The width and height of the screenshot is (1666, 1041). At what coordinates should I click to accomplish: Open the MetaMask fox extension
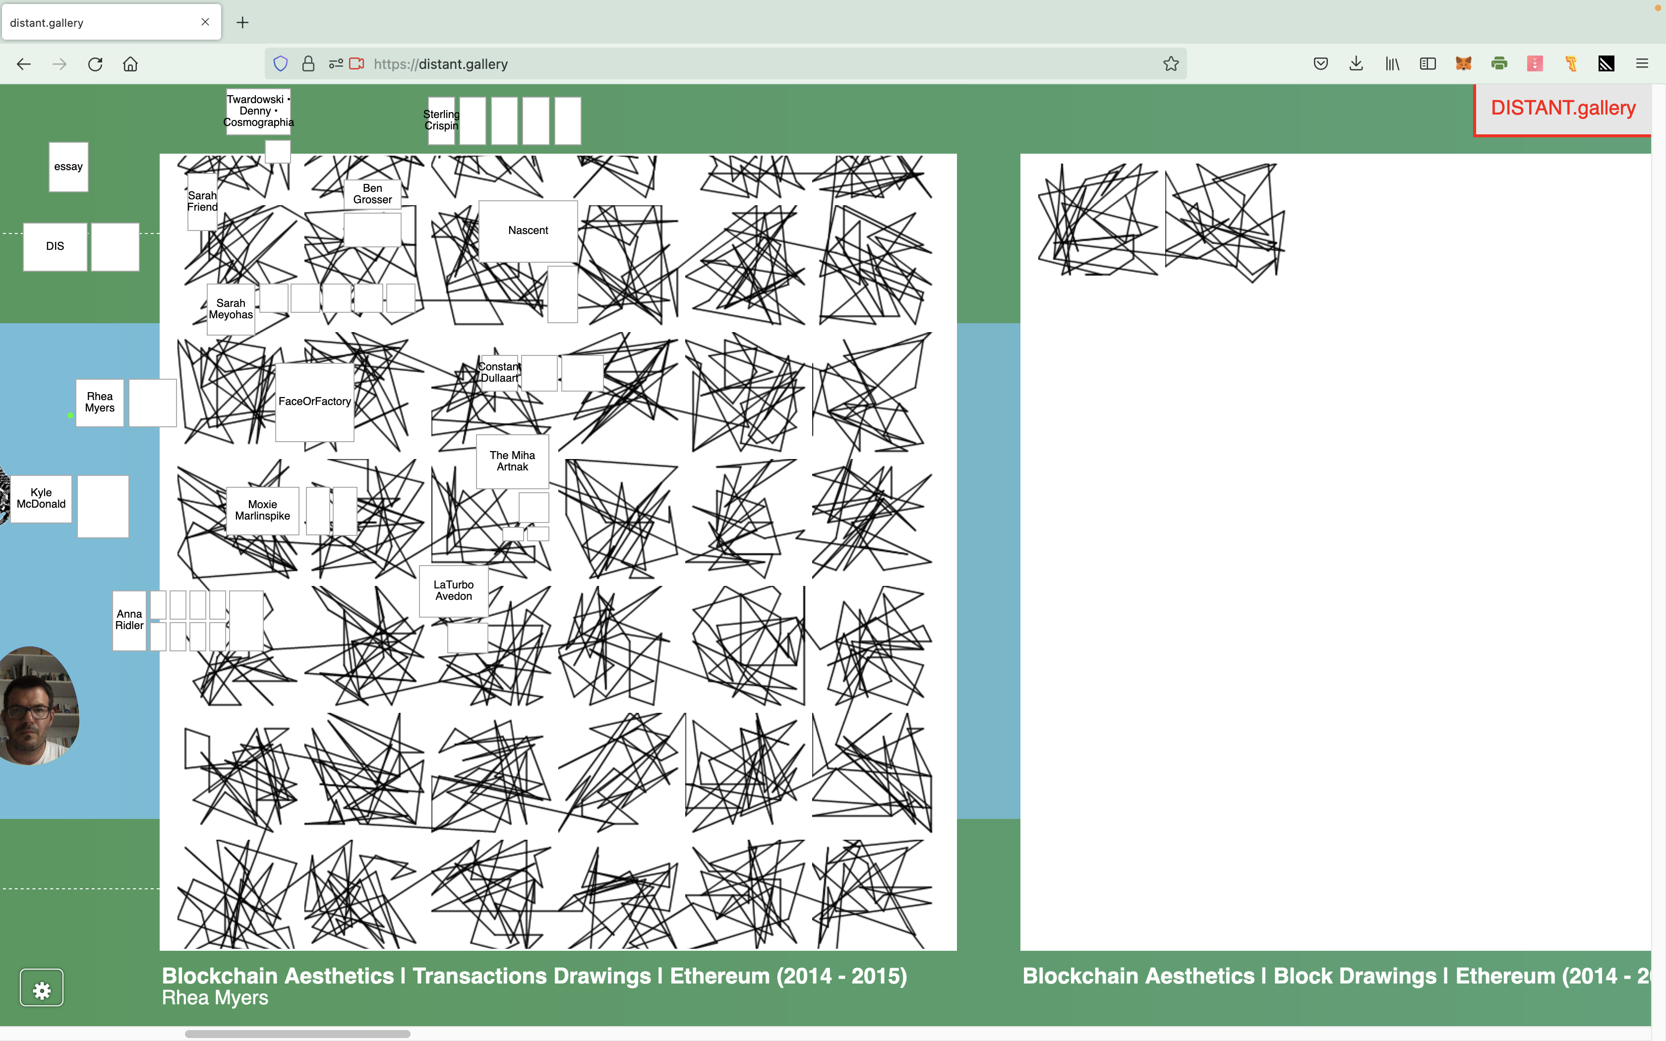pos(1464,64)
